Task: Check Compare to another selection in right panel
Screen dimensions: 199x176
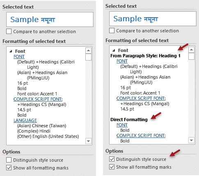Action: (112, 31)
